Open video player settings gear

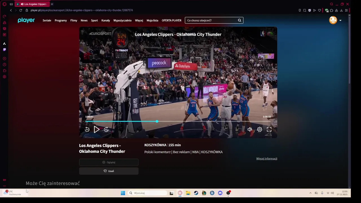click(x=259, y=129)
